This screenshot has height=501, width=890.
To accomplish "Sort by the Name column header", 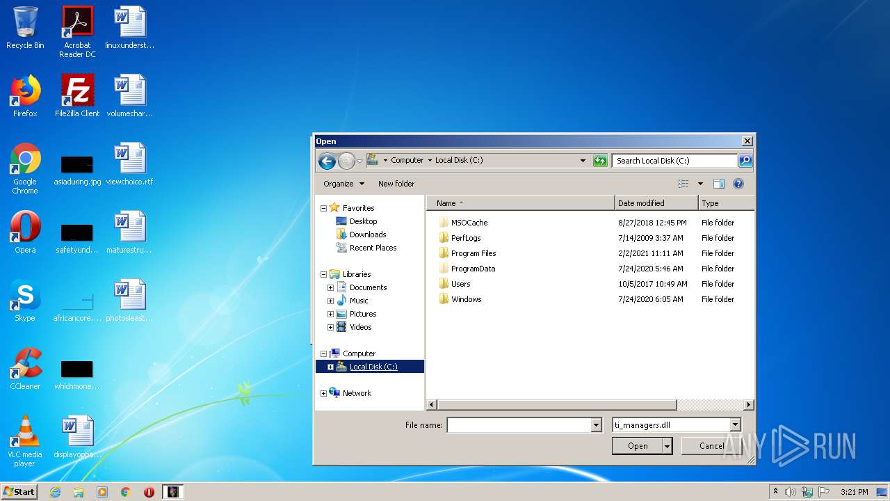I will pyautogui.click(x=520, y=203).
